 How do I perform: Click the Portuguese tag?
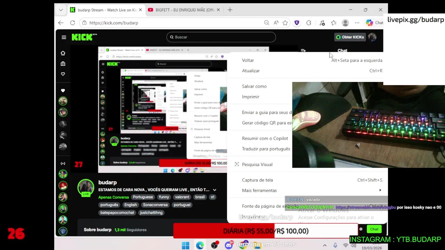point(143,197)
